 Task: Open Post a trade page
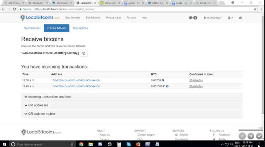[x=113, y=17]
